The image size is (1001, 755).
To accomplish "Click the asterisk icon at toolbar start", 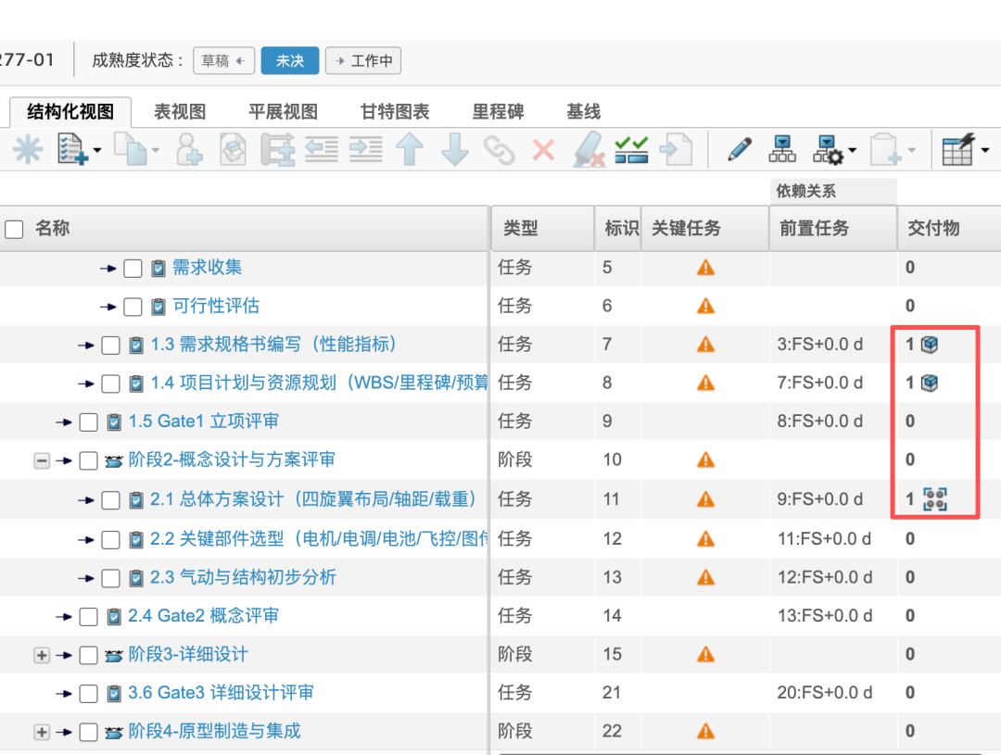I will pos(28,150).
